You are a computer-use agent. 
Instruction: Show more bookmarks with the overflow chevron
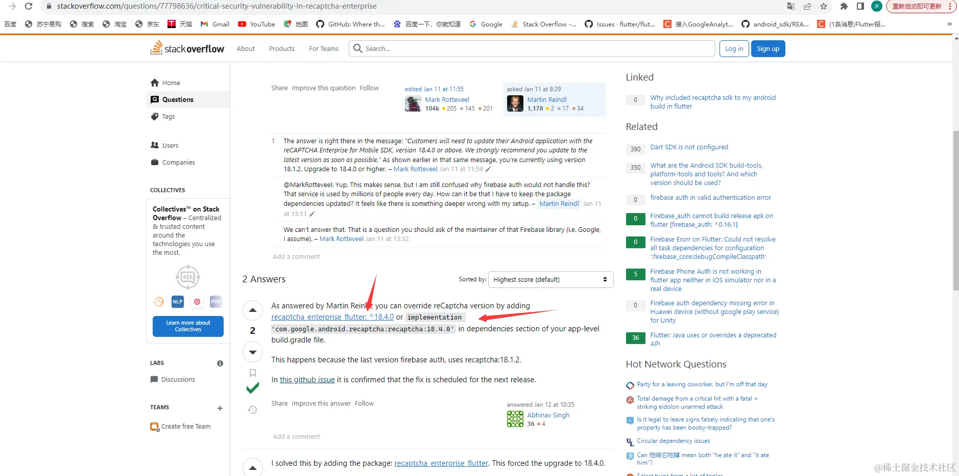tap(950, 24)
